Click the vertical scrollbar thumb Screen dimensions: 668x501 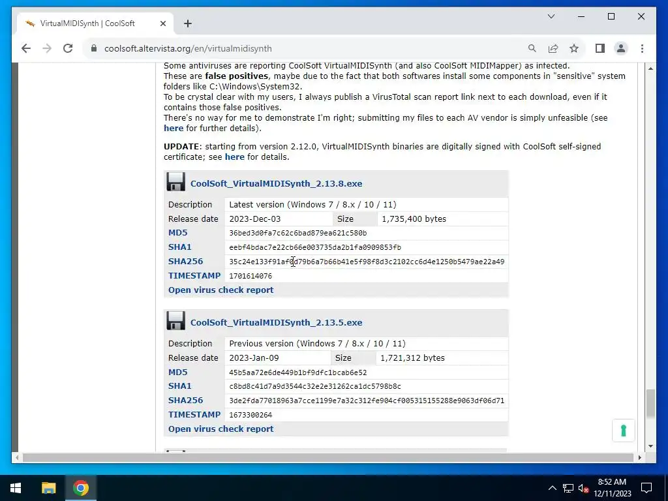(x=650, y=403)
